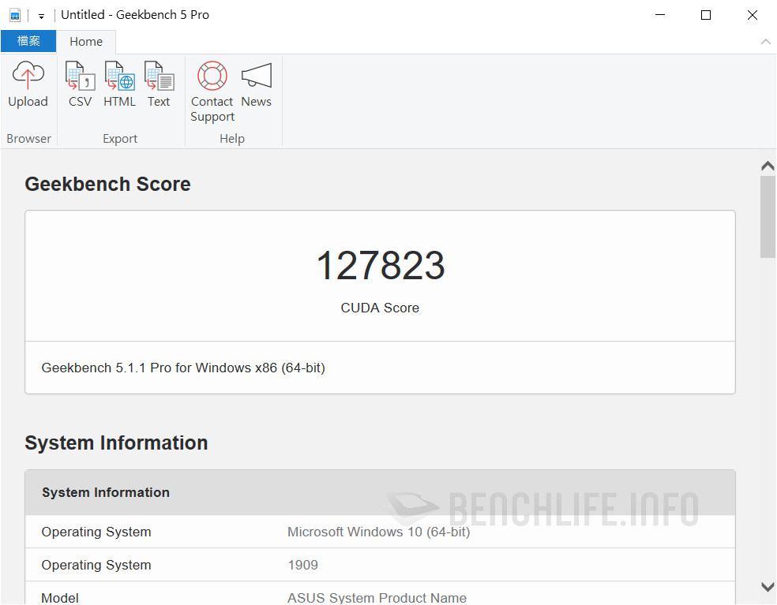Collapse the ribbon with the chevron
This screenshot has width=777, height=605.
[765, 42]
